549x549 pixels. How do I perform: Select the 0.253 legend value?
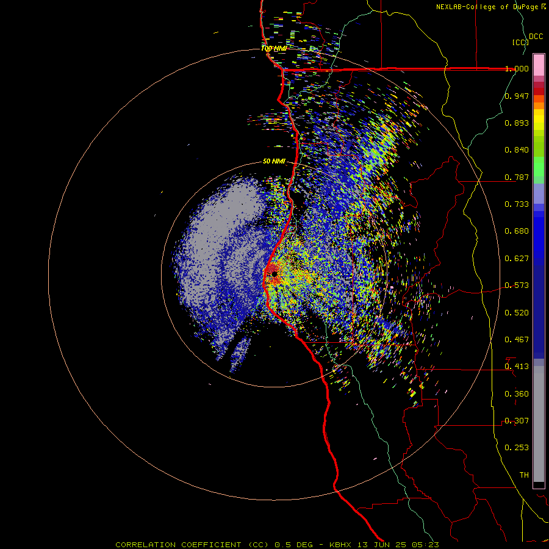coord(517,448)
